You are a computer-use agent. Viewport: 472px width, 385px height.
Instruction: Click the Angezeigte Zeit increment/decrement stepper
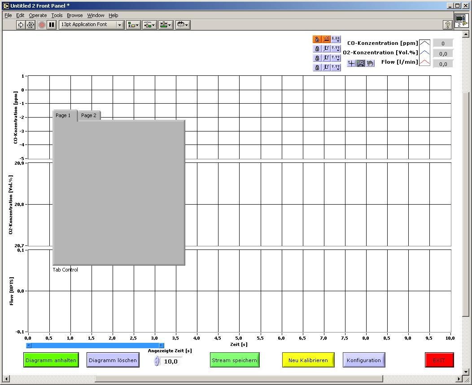tap(157, 361)
